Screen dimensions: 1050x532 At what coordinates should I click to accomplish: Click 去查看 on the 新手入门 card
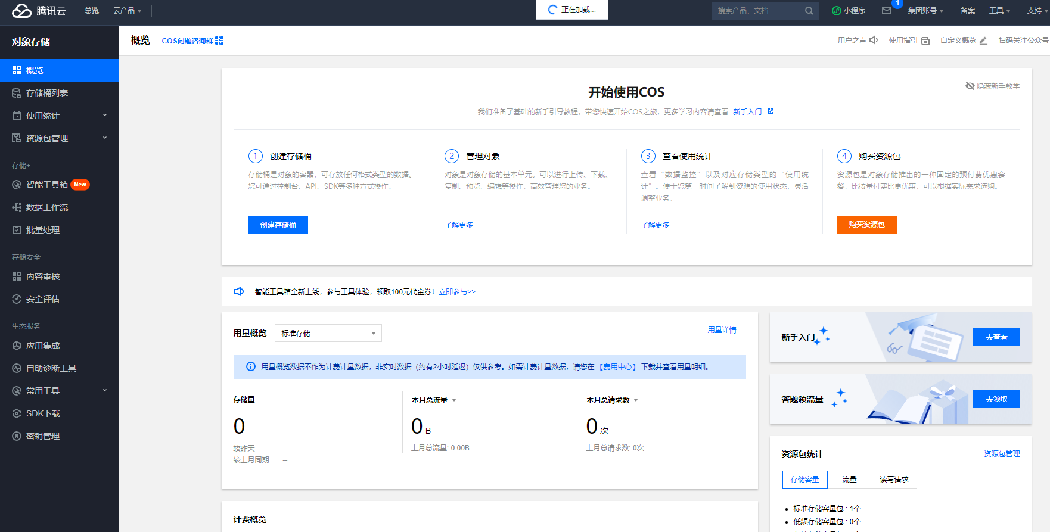coord(996,337)
